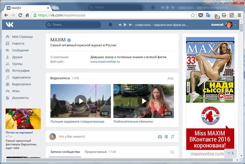The width and height of the screenshot is (245, 164).
Task: Click Pocket extension icon
Action: point(201,15)
